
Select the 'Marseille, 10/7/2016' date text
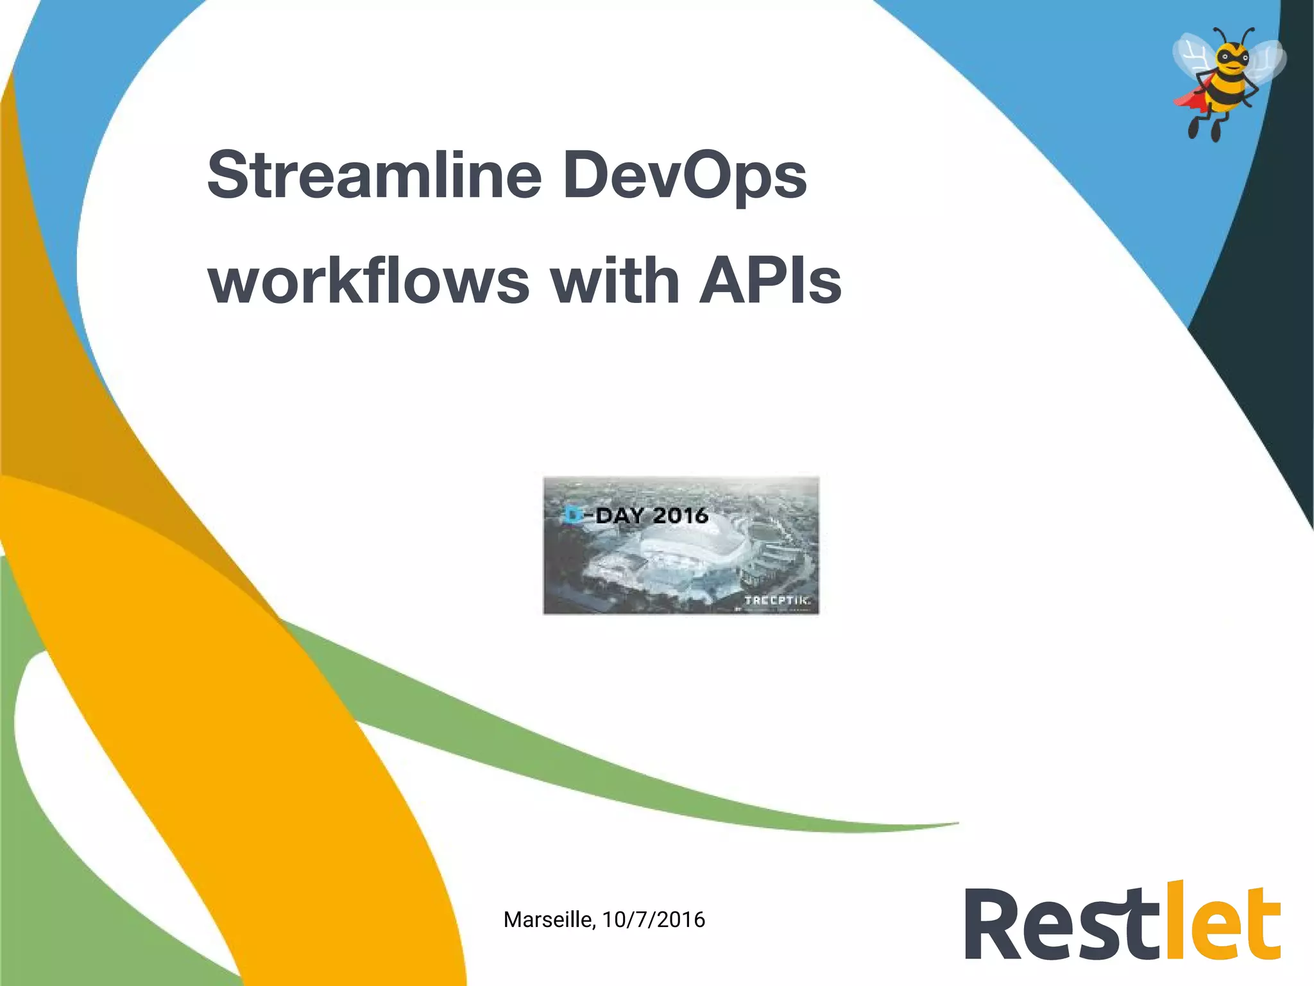pyautogui.click(x=604, y=919)
